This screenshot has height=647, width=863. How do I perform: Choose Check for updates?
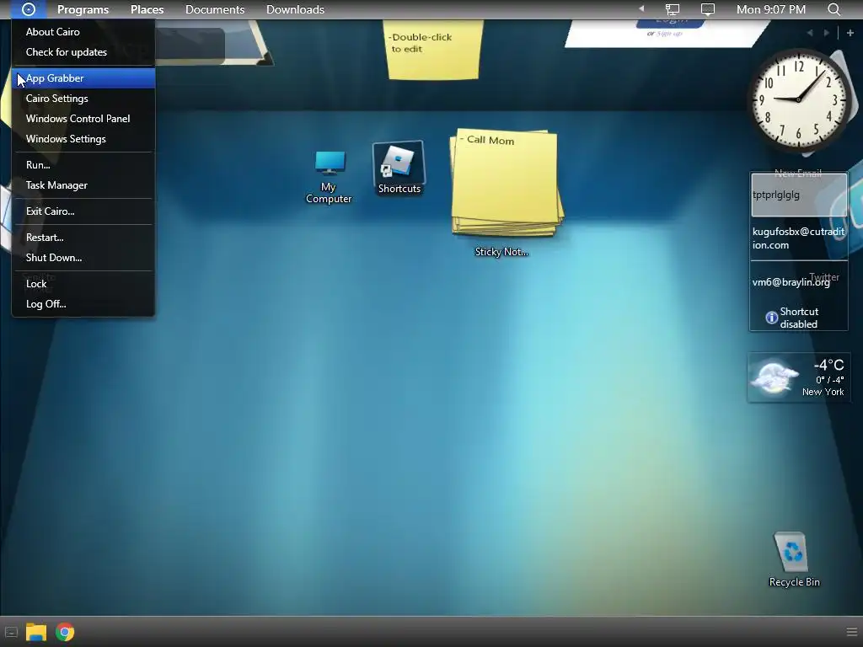83,52
